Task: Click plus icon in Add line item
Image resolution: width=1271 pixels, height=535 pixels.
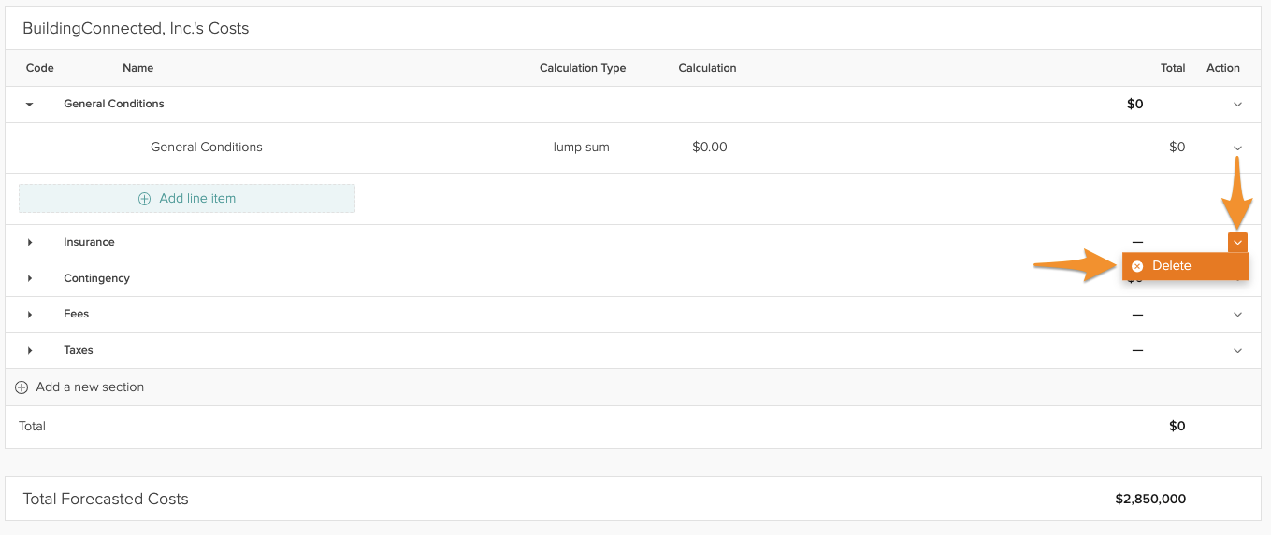Action: click(x=144, y=199)
